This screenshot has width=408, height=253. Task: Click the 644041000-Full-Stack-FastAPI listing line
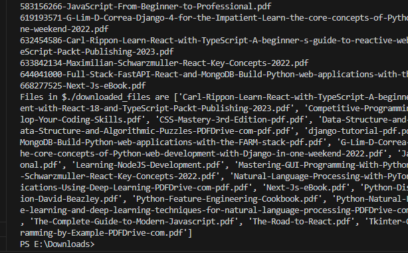pos(214,75)
